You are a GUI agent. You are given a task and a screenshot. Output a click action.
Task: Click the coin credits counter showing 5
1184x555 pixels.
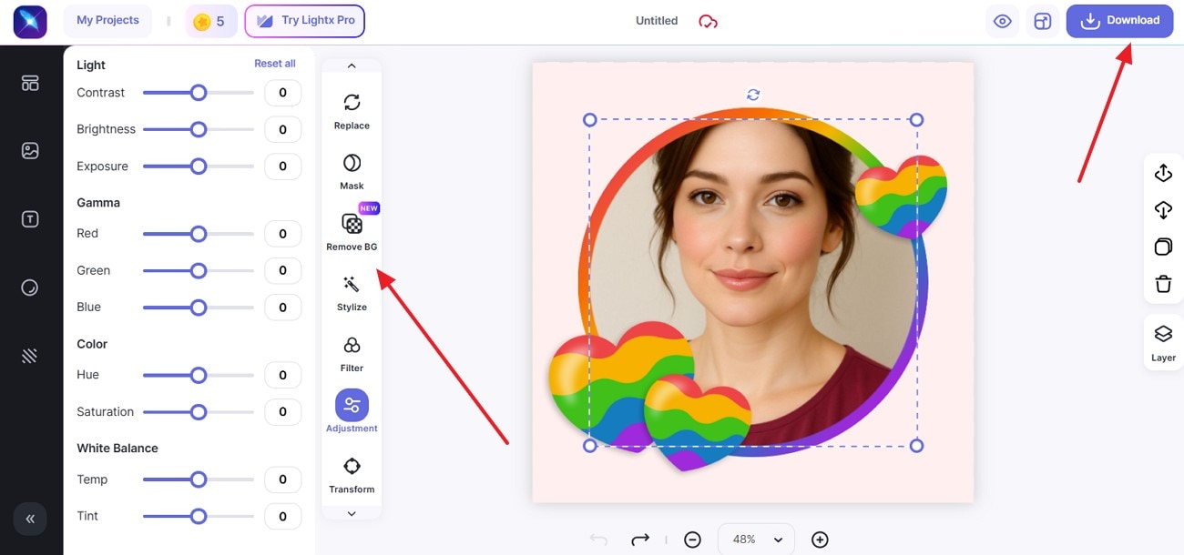tap(211, 21)
